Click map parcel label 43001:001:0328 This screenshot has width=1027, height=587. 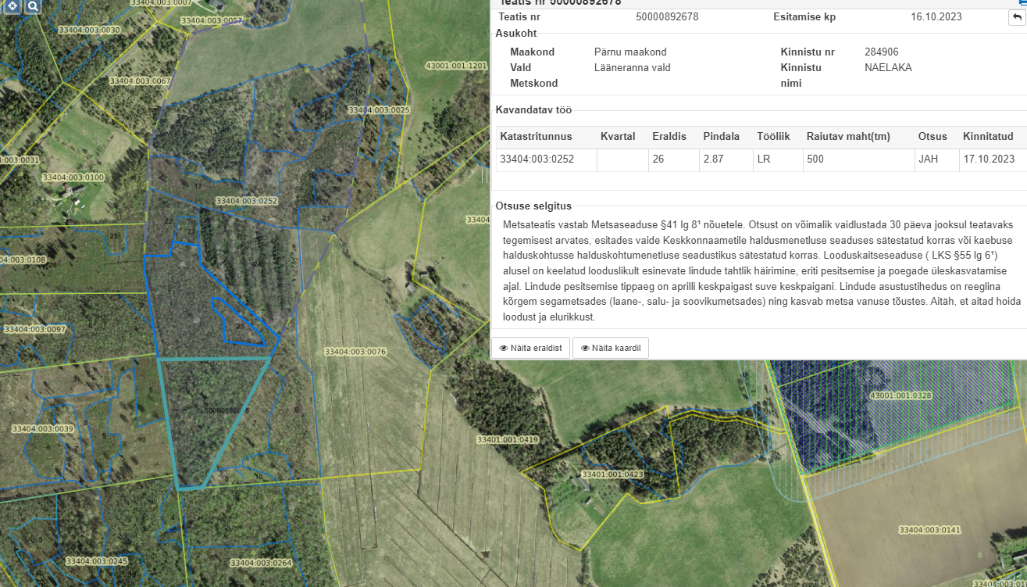pyautogui.click(x=900, y=396)
